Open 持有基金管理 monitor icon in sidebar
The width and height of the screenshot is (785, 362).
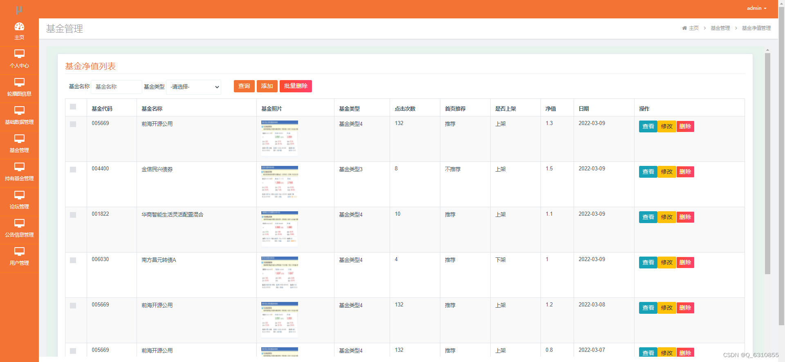(19, 167)
